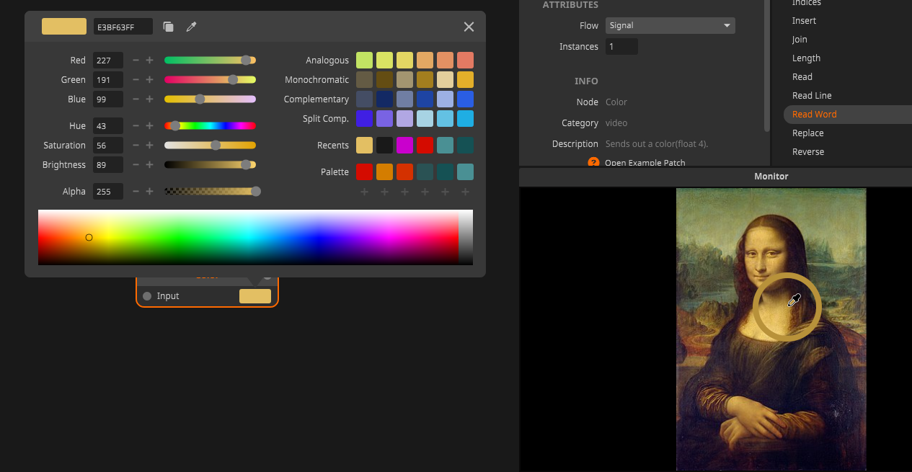912x472 pixels.
Task: Increase Red value with plus button
Action: (x=149, y=61)
